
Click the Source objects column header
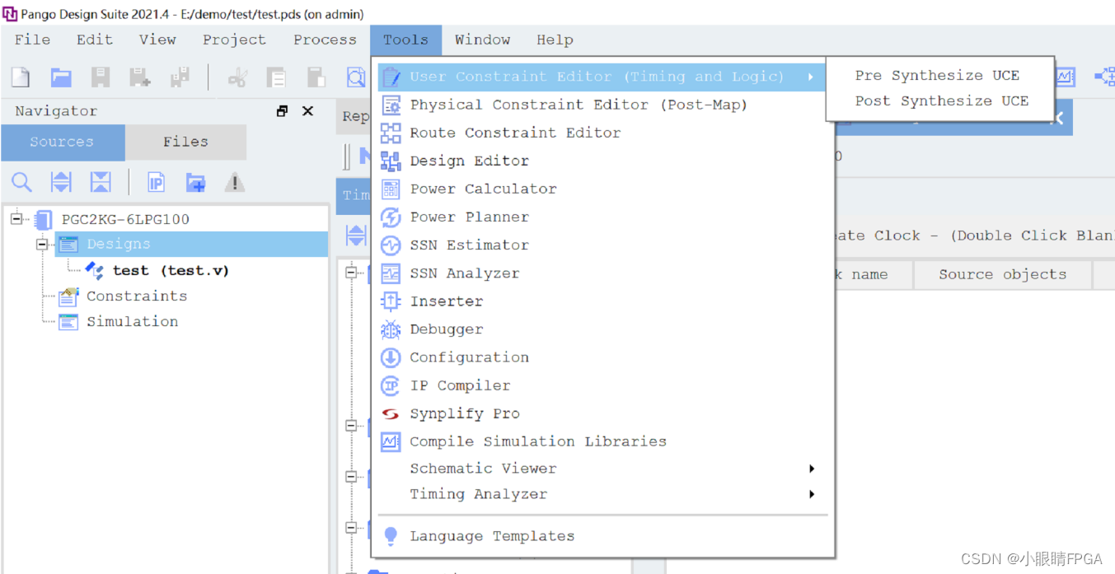click(x=1002, y=274)
